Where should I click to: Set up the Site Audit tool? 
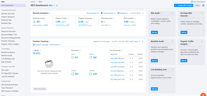click(154, 32)
